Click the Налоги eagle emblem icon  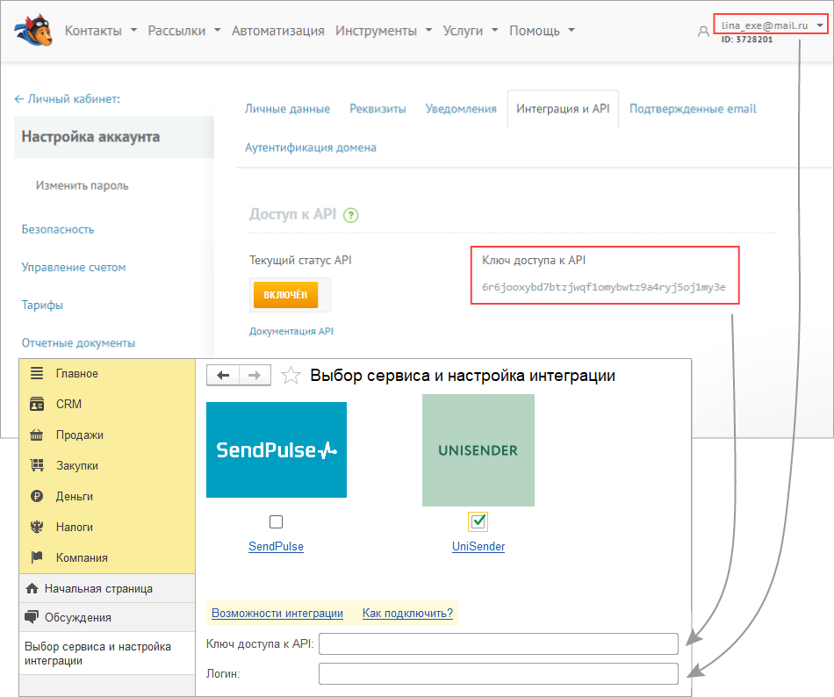(37, 527)
